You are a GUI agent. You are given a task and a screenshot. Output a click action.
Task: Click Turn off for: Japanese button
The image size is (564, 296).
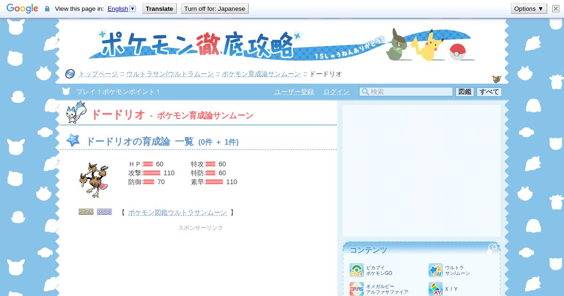tap(214, 8)
